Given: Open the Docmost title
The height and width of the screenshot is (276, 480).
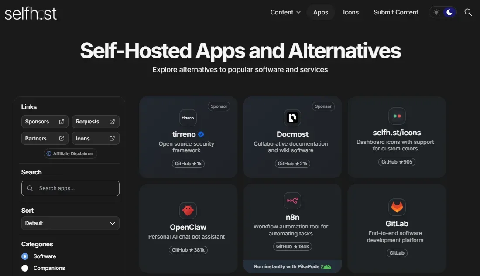Looking at the screenshot, I should click(292, 134).
